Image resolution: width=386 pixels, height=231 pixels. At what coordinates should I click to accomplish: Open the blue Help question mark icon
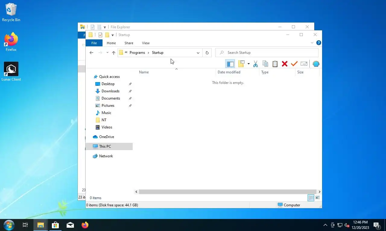318,43
